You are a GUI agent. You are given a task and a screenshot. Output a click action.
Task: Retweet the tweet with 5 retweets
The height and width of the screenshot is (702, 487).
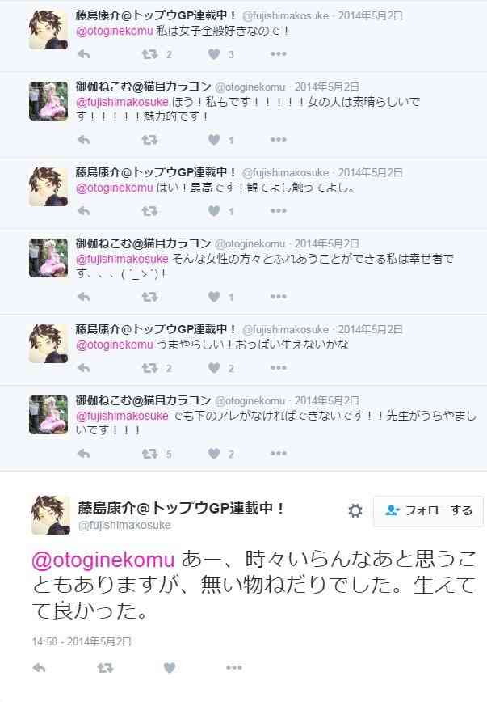tap(149, 454)
